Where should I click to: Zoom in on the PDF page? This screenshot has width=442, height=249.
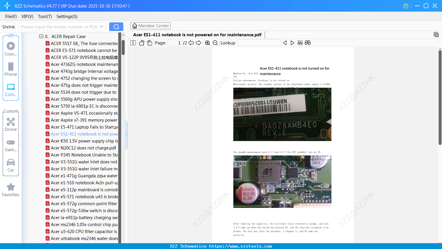[x=207, y=43]
